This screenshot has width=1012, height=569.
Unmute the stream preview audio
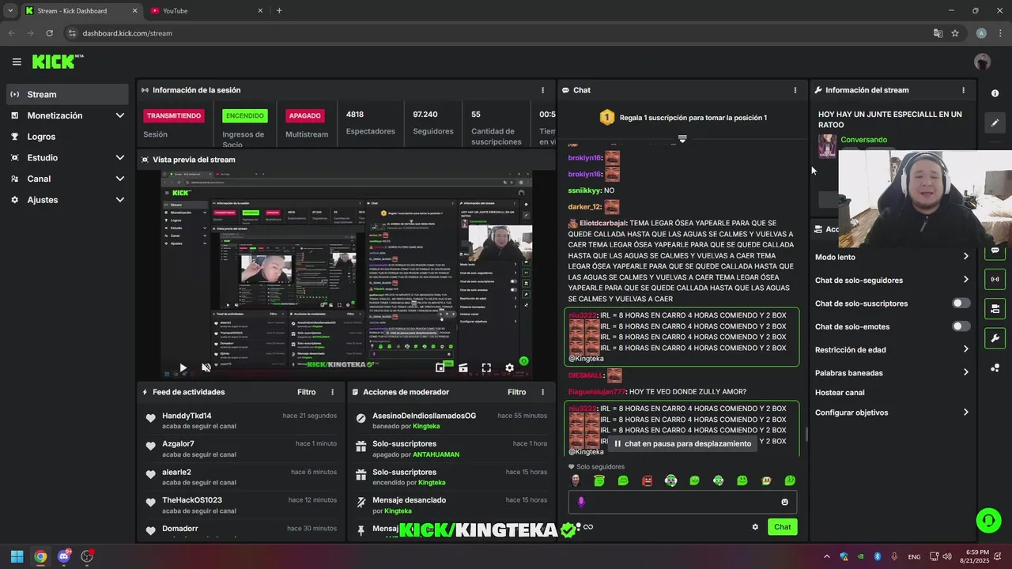pyautogui.click(x=206, y=367)
